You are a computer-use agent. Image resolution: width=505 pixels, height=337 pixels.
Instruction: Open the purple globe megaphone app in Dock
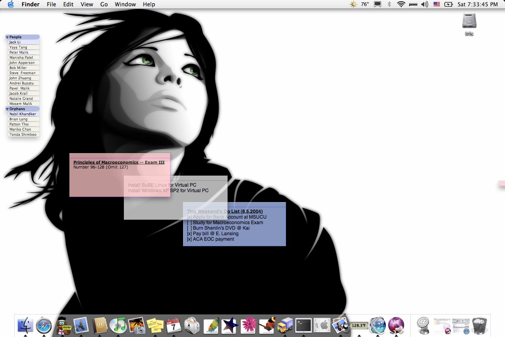click(396, 326)
